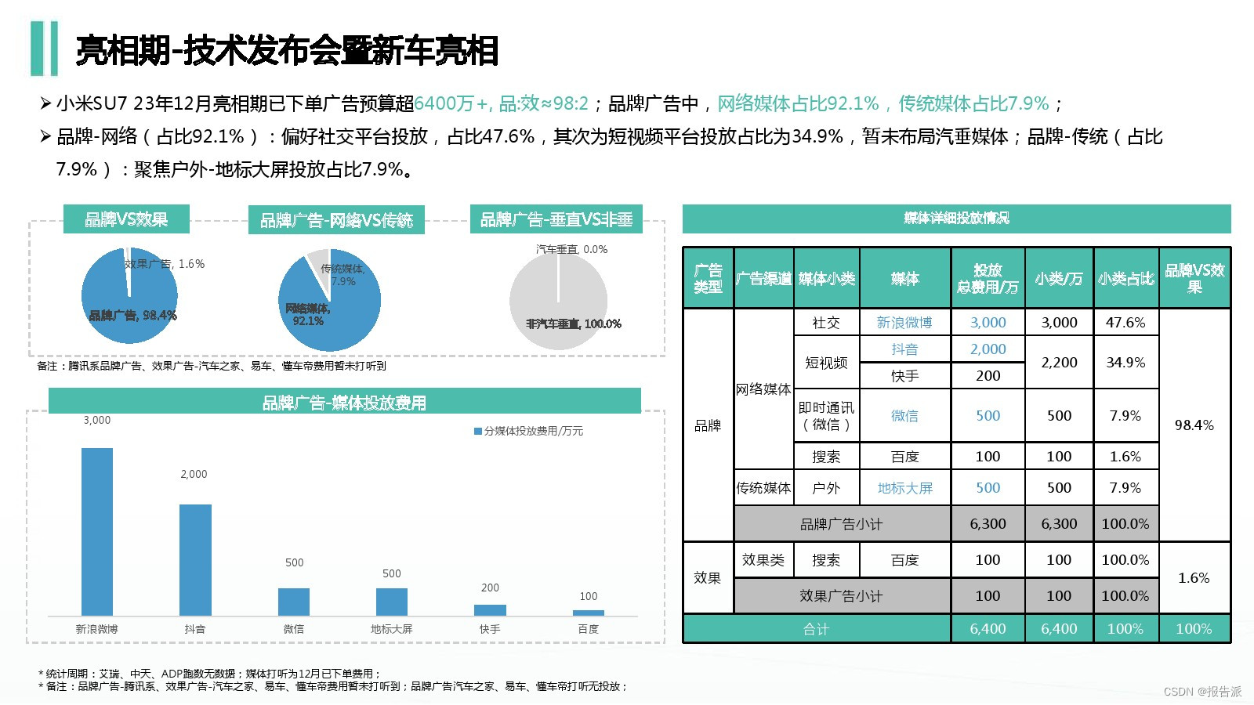1254x705 pixels.
Task: Click the 微信 bar in the bar chart
Action: tap(294, 602)
